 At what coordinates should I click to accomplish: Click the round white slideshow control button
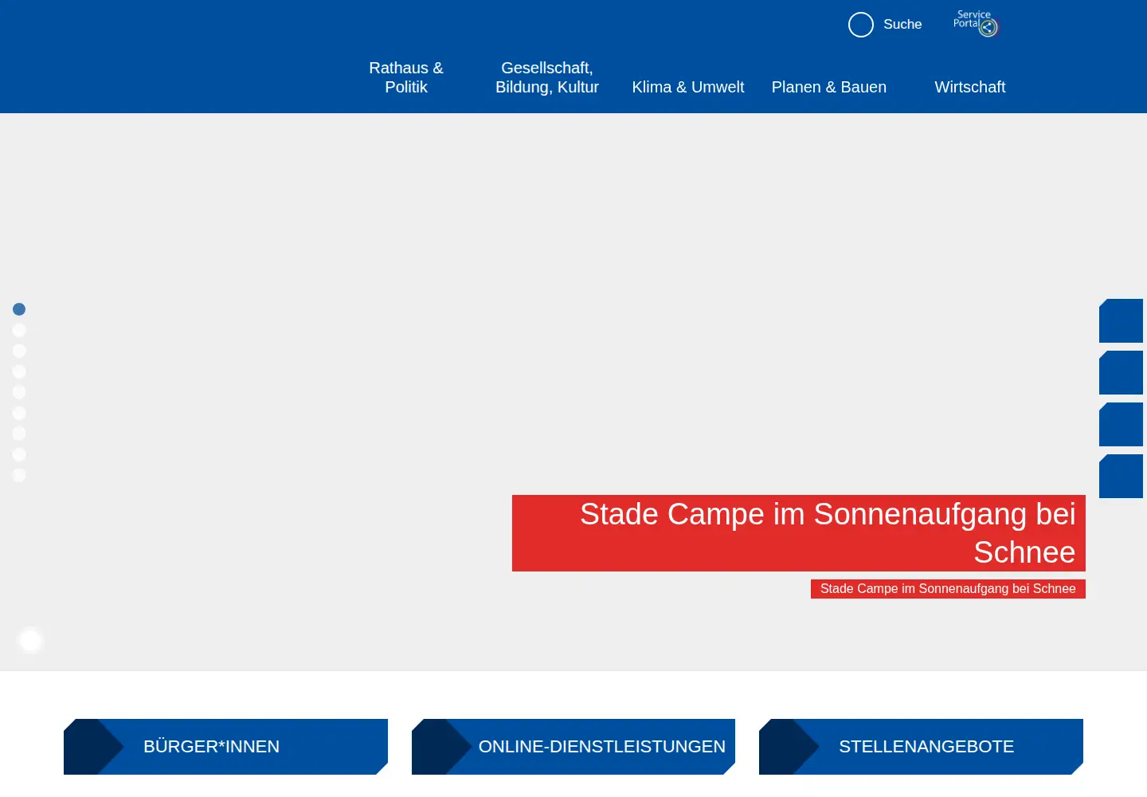(30, 640)
